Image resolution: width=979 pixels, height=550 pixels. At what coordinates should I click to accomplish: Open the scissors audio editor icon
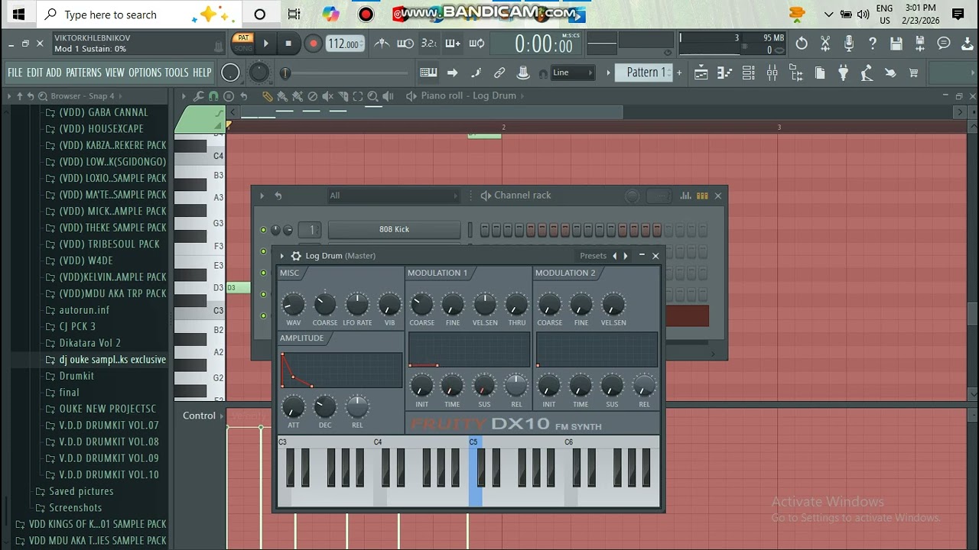[x=825, y=44]
